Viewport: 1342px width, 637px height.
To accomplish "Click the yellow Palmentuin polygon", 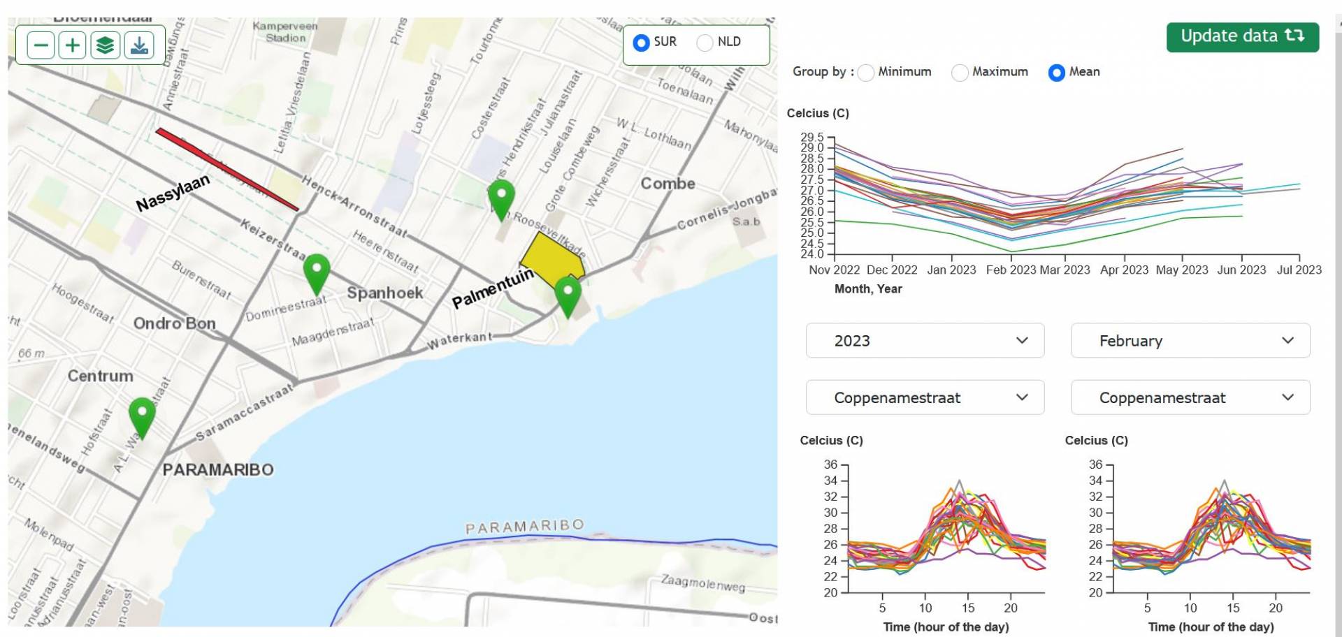I will [x=554, y=261].
